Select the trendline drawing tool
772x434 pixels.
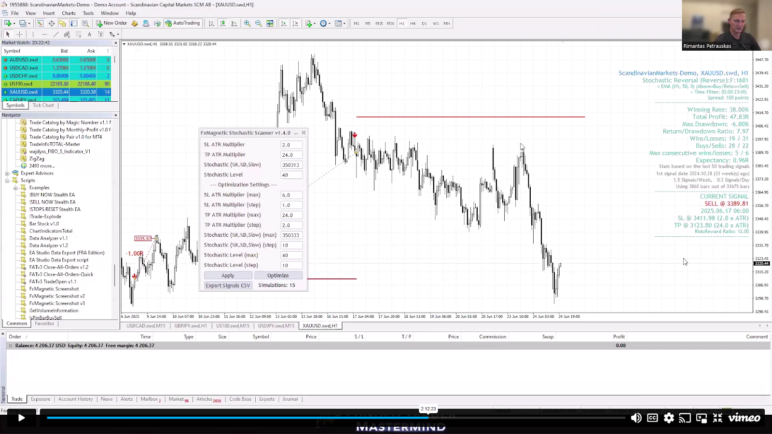(x=55, y=34)
